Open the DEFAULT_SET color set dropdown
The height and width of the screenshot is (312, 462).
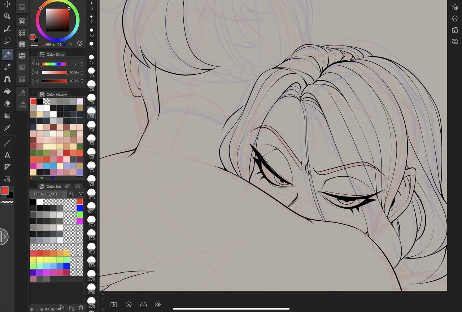(48, 194)
